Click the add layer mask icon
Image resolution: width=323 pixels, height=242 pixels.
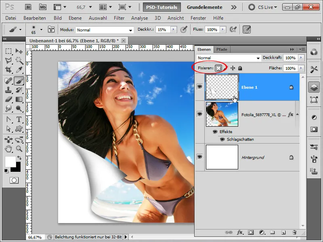pyautogui.click(x=251, y=232)
